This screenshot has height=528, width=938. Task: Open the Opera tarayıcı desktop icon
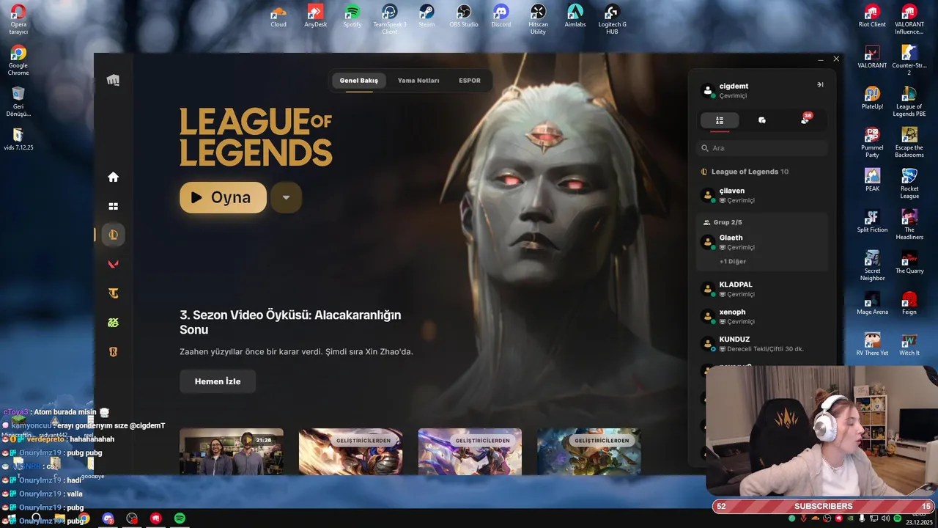(x=18, y=19)
